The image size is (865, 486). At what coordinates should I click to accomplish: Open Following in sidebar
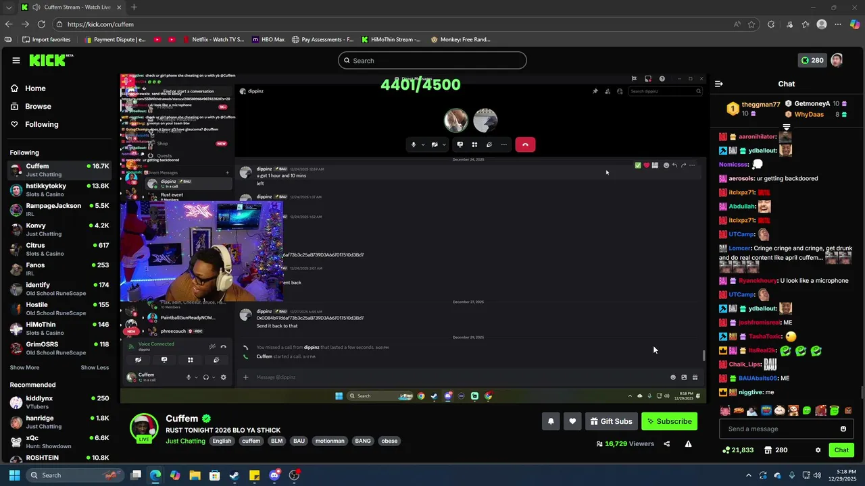[x=34, y=124]
